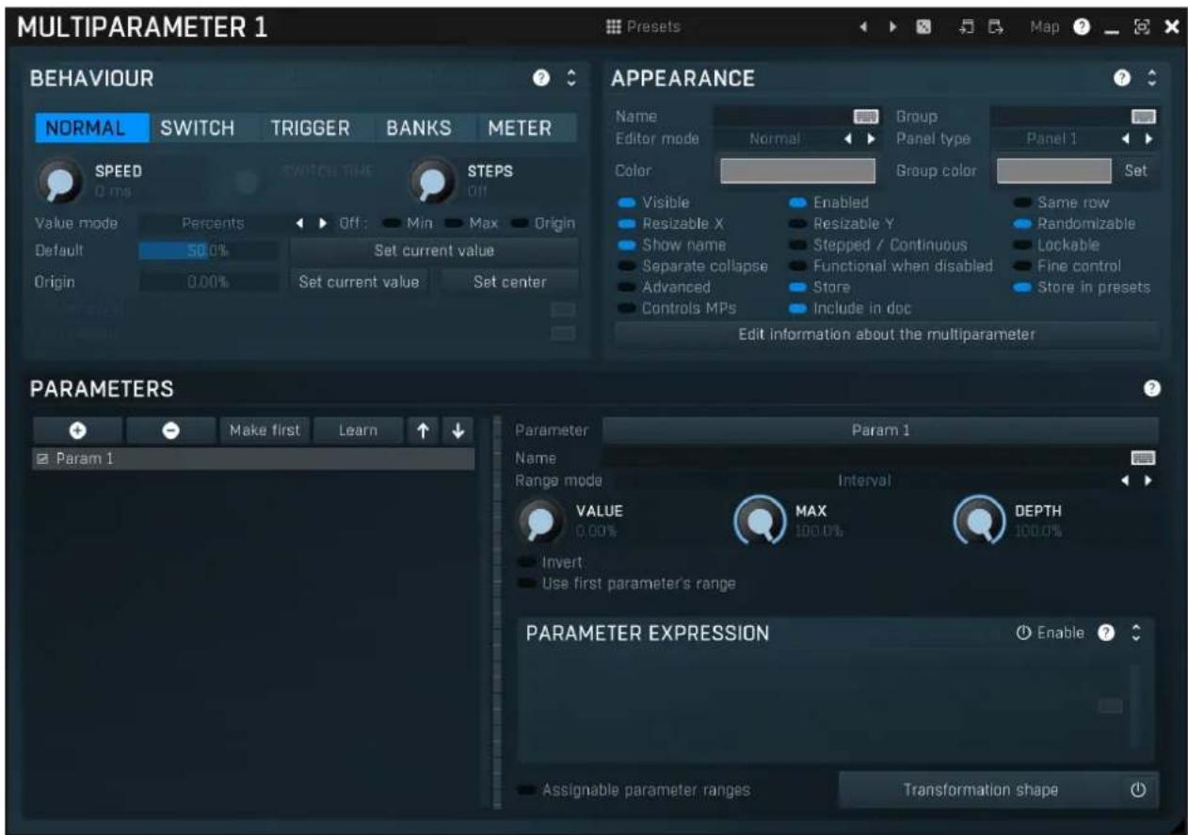Switch to Banks behaviour tab
The height and width of the screenshot is (835, 1188).
pos(419,129)
